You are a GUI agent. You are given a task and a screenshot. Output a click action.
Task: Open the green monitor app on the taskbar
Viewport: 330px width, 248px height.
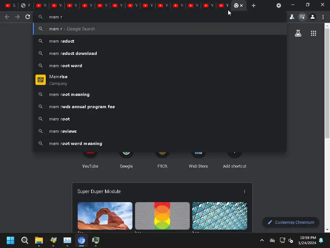coord(95,240)
